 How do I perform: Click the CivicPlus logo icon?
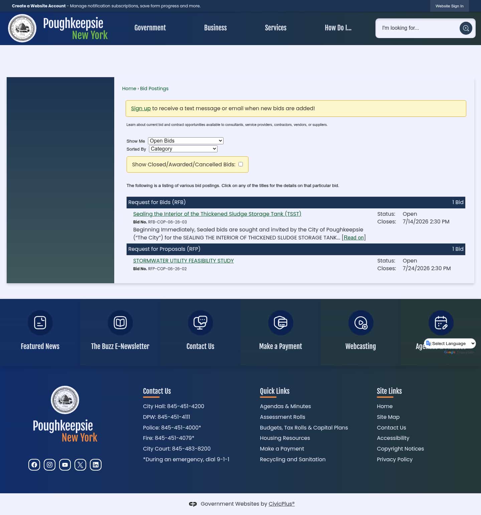point(193,504)
